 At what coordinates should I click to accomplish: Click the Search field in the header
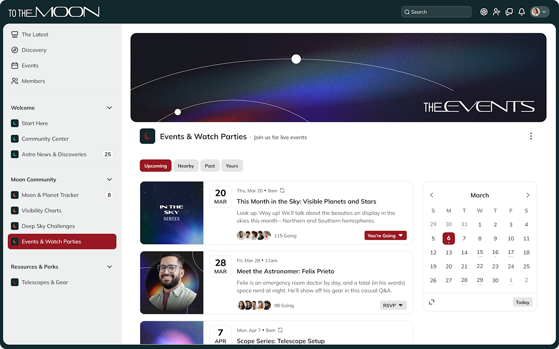tap(436, 12)
